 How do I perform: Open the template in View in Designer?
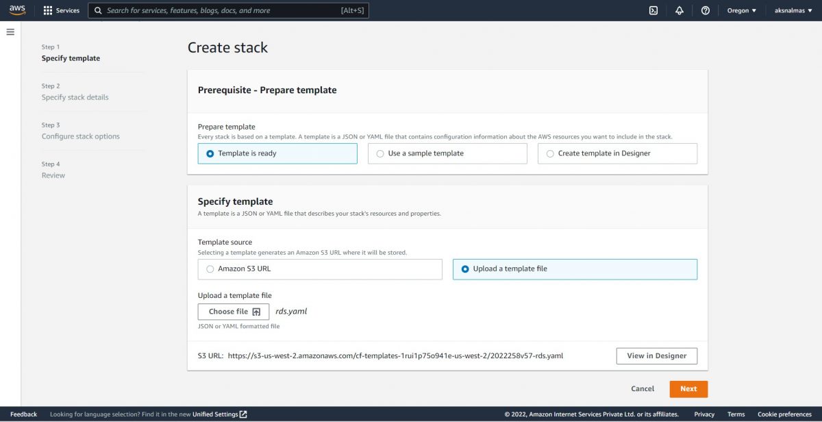(x=656, y=356)
